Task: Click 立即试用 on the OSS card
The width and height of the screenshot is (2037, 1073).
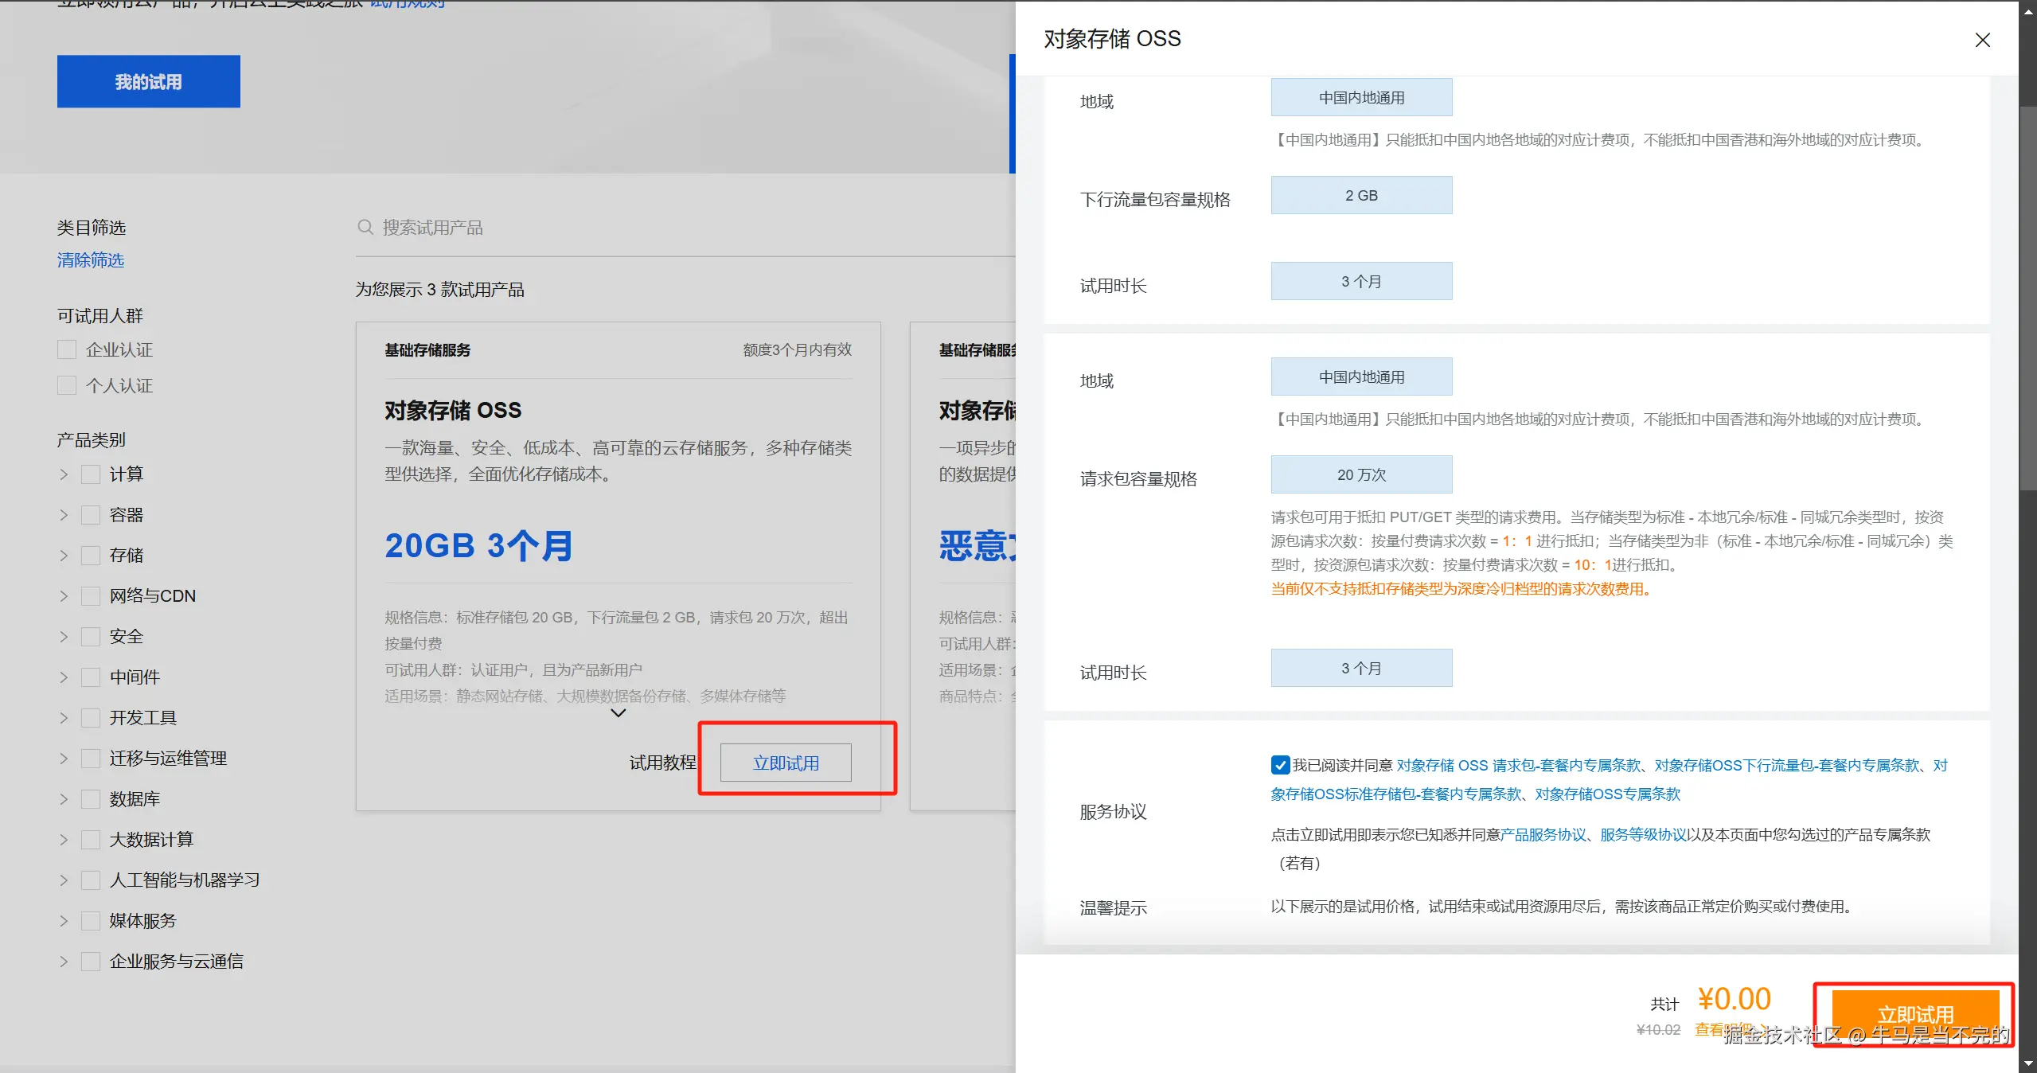Action: 786,763
